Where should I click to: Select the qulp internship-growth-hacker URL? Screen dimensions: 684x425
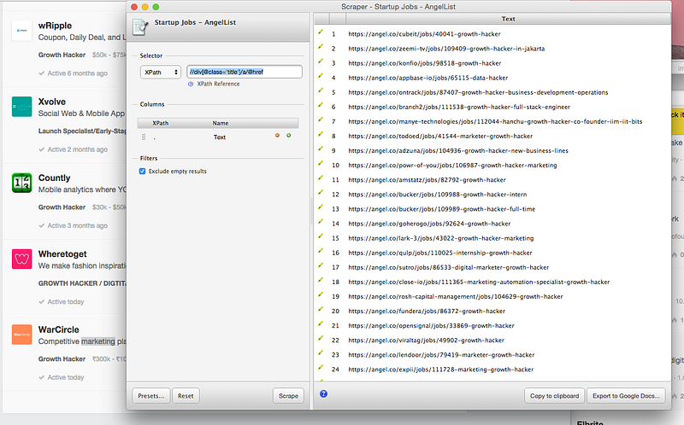coord(440,253)
